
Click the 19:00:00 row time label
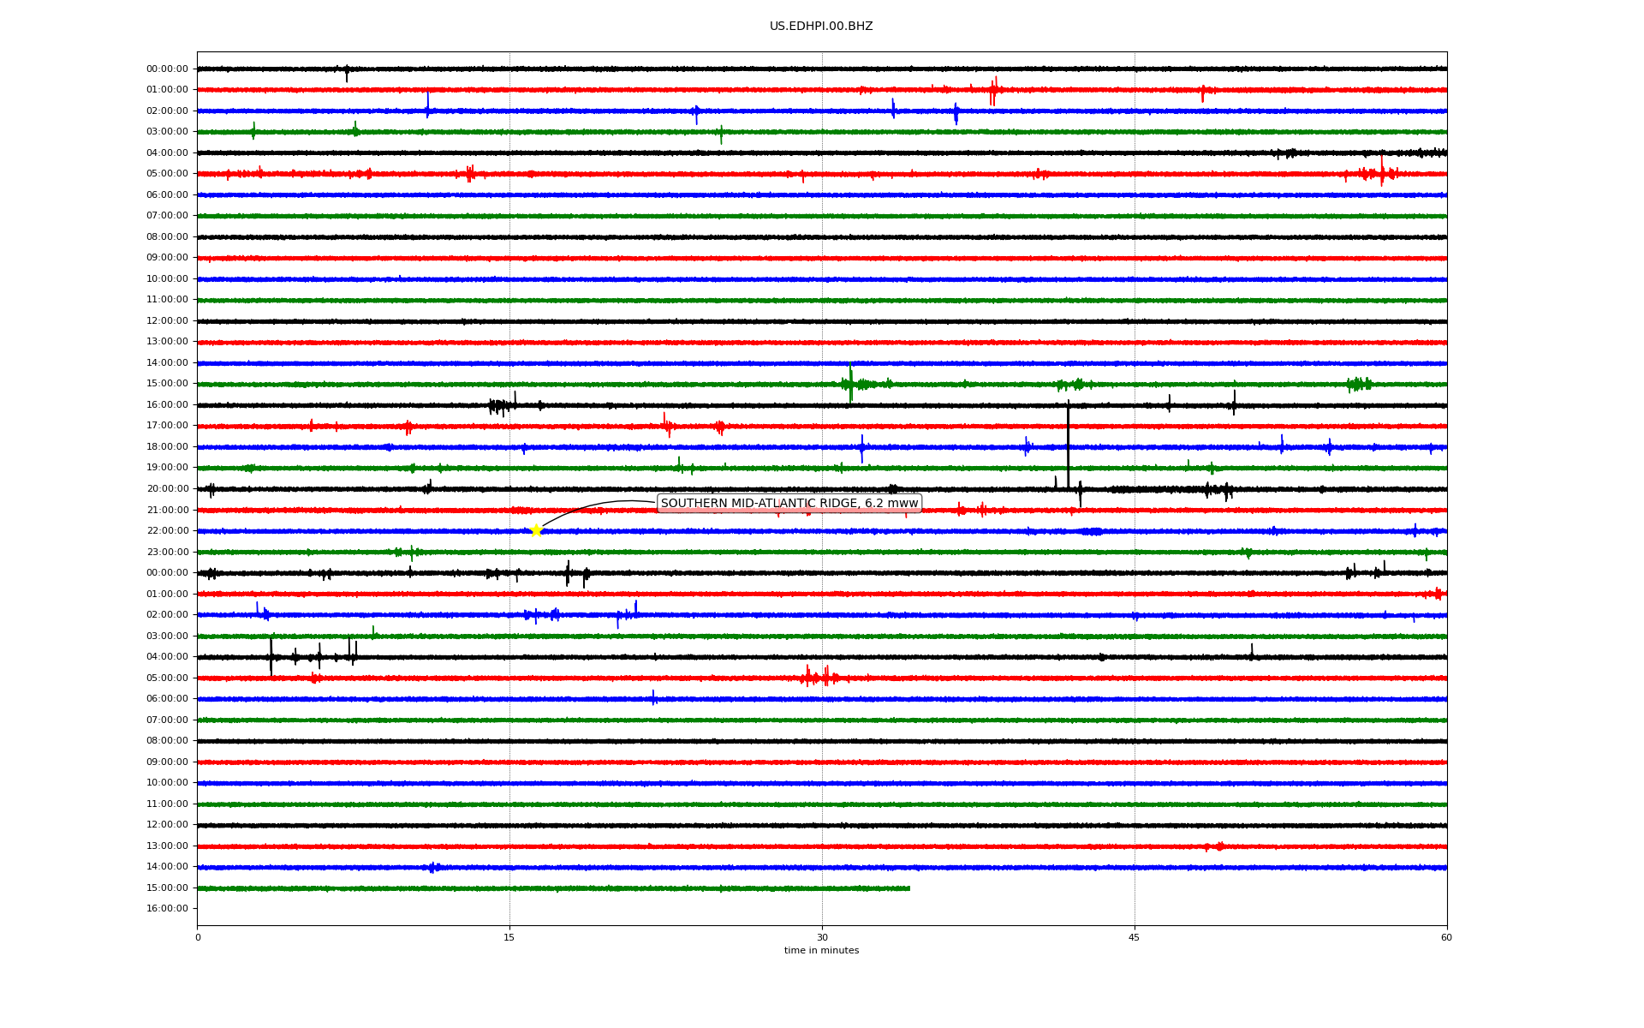tap(167, 468)
